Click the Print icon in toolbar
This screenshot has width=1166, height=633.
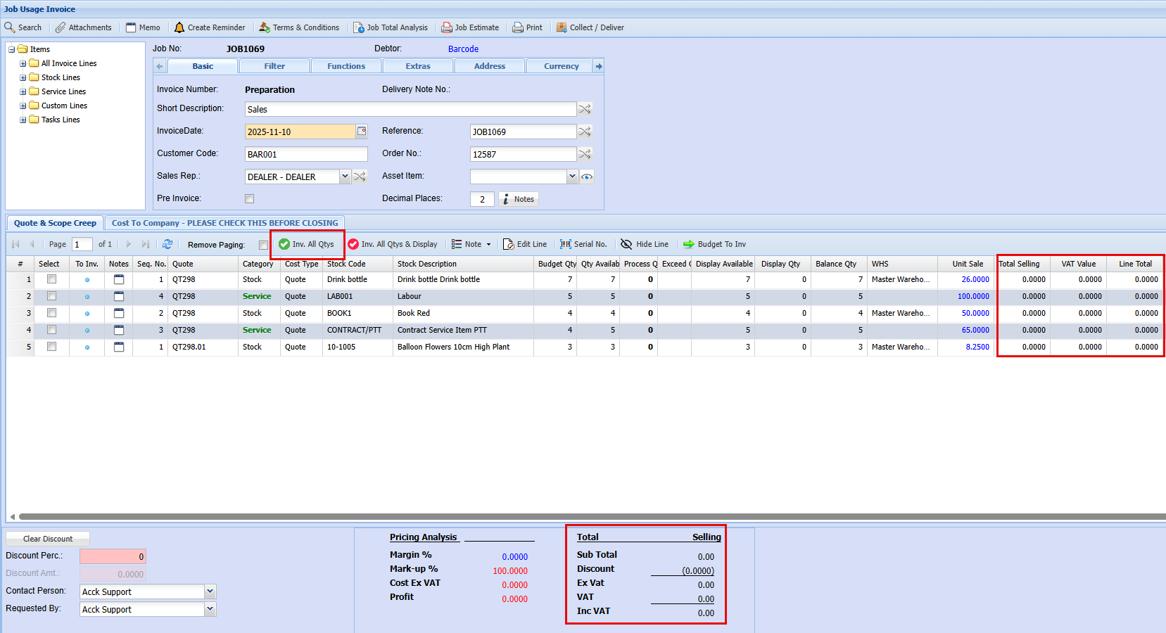coord(518,27)
